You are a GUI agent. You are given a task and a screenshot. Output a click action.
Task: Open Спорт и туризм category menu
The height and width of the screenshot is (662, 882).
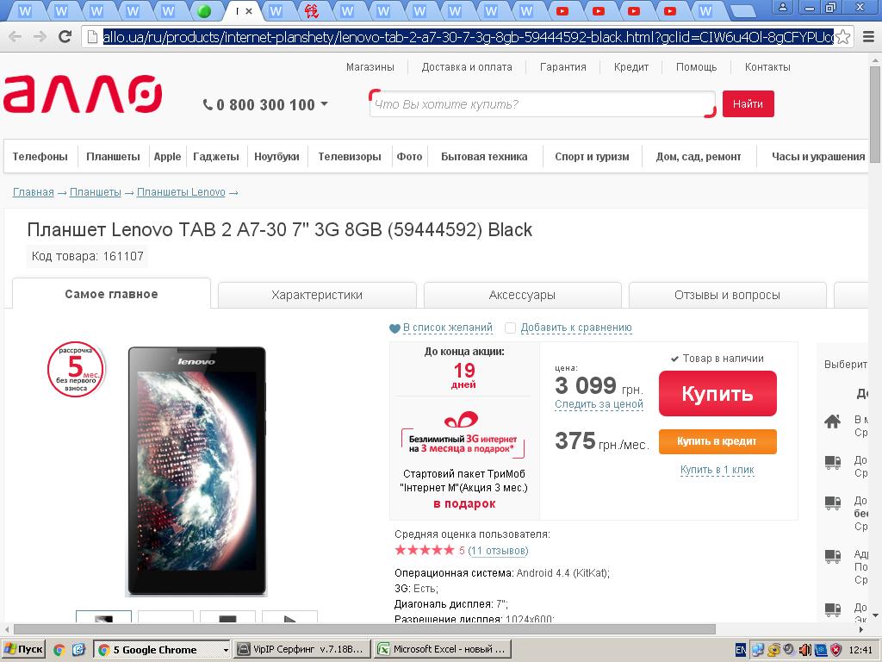coord(592,157)
